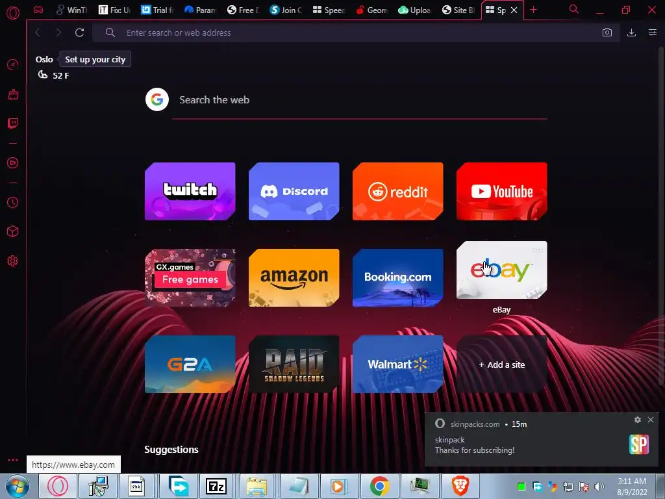
Task: Open the GX.games Free games tile
Action: click(190, 278)
